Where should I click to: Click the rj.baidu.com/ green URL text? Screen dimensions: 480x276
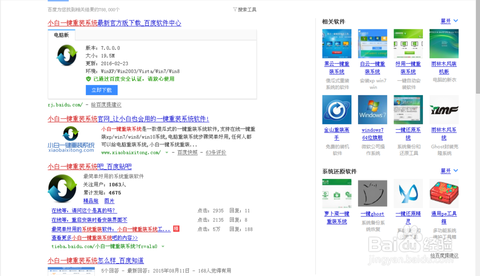point(65,105)
